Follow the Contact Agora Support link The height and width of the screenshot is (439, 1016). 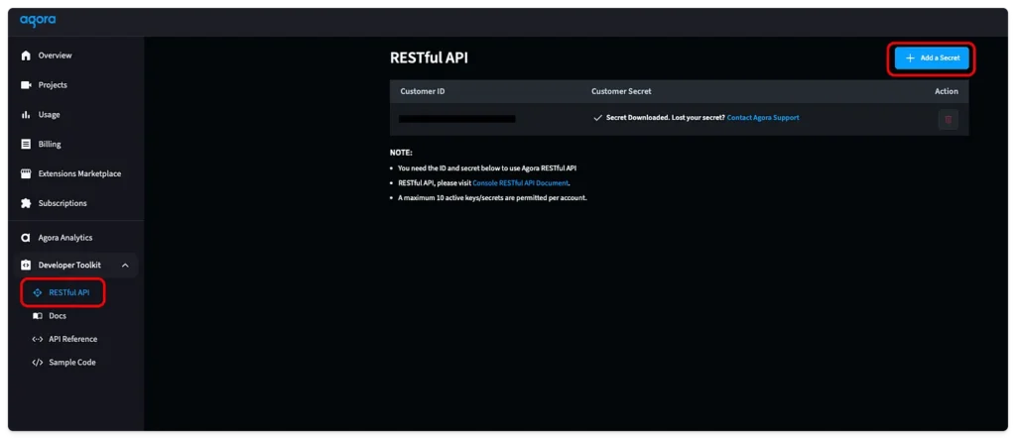click(763, 118)
